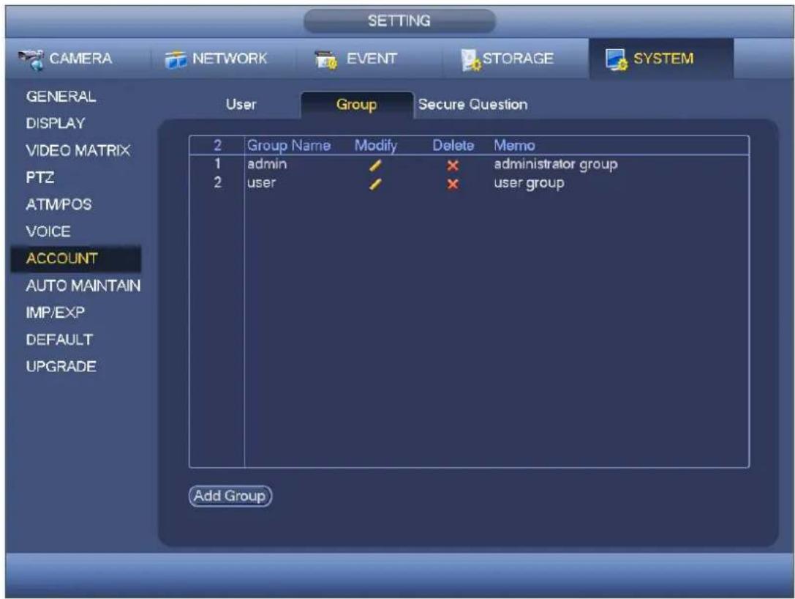Open ATM/POS in the sidebar
Screen dimensions: 795x599
[59, 204]
